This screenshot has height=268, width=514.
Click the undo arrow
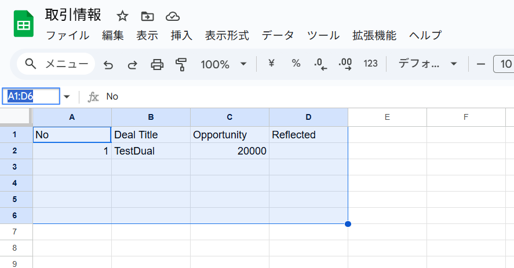coord(108,64)
